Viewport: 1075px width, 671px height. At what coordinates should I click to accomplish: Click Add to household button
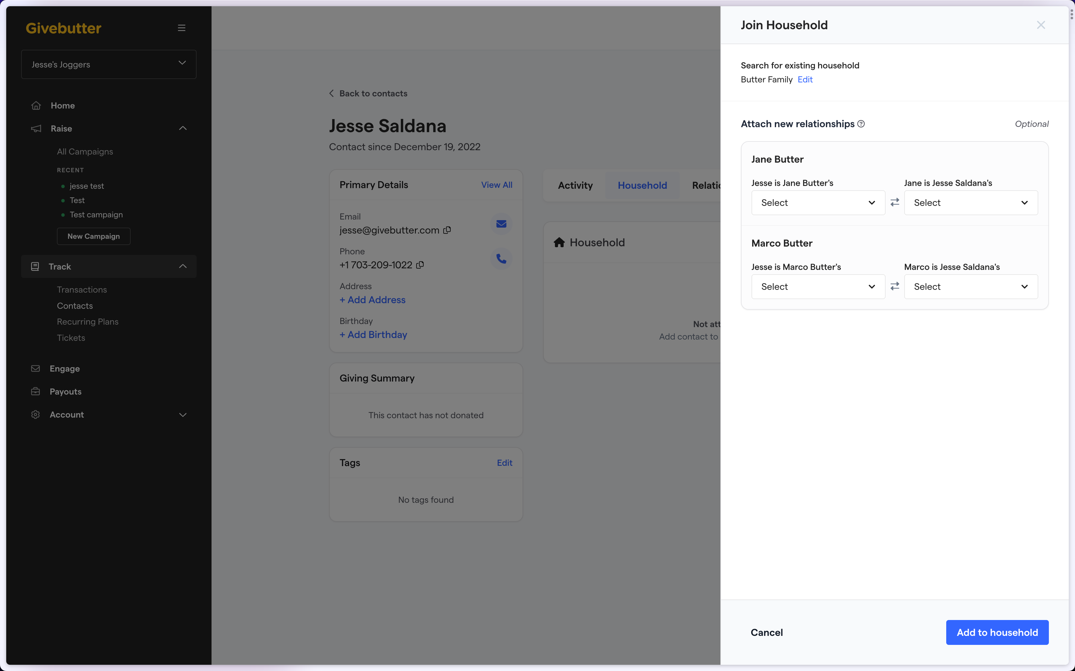pyautogui.click(x=997, y=632)
